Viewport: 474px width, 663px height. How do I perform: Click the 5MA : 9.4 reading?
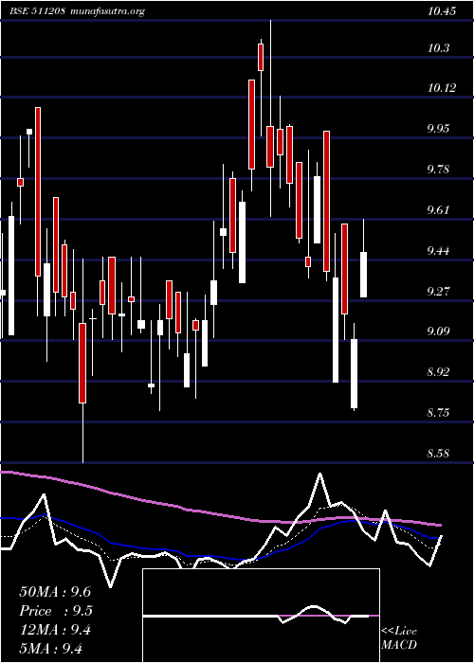tap(51, 648)
